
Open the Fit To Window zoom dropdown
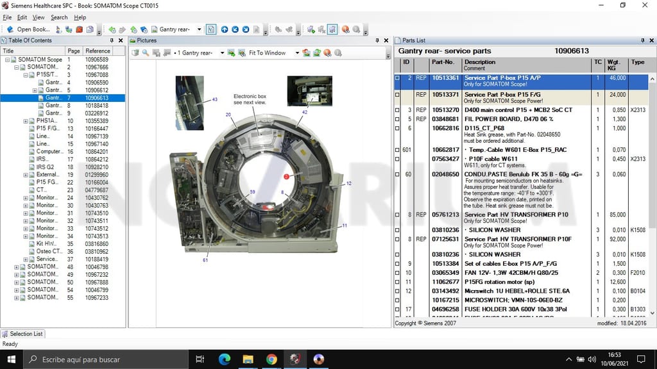(x=297, y=53)
